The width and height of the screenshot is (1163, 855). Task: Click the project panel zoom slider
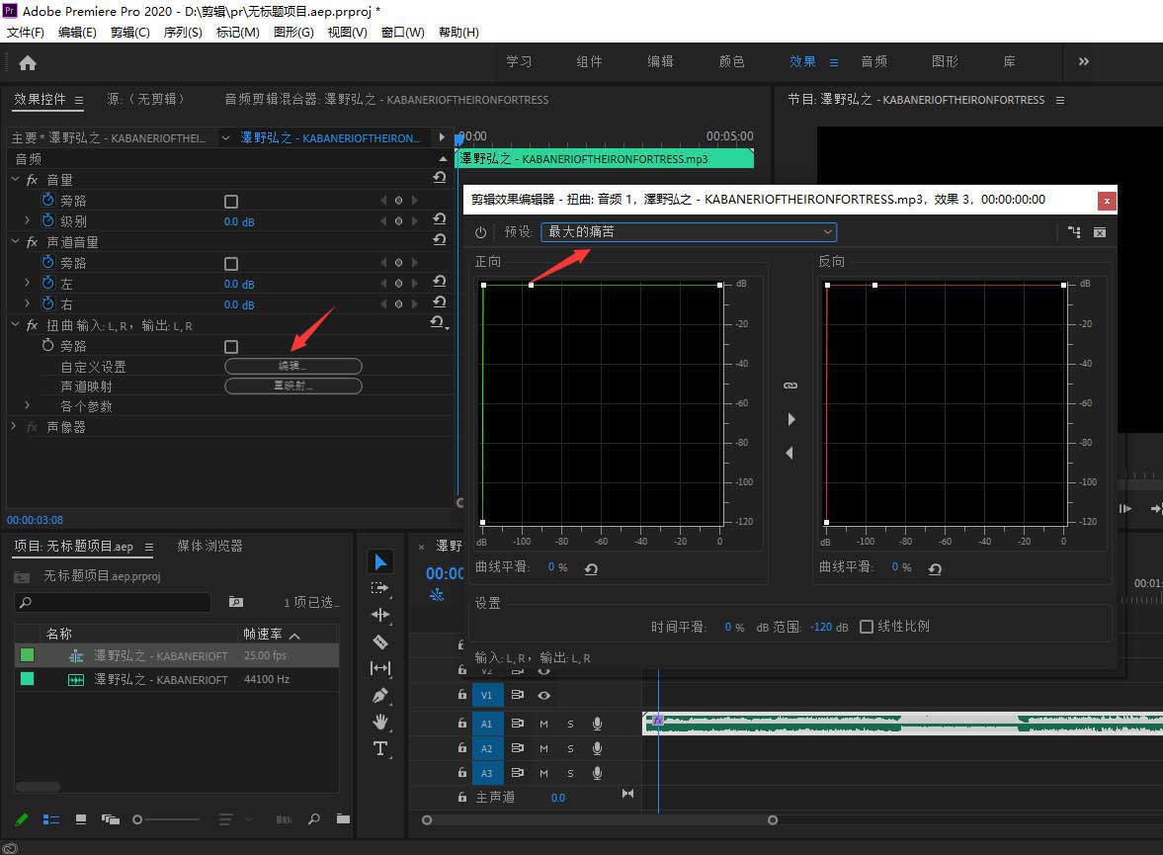[x=138, y=819]
